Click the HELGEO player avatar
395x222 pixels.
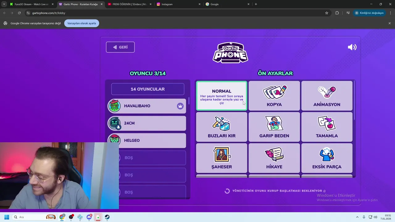pyautogui.click(x=114, y=140)
